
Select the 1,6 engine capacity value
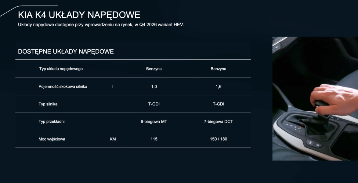[x=218, y=87]
